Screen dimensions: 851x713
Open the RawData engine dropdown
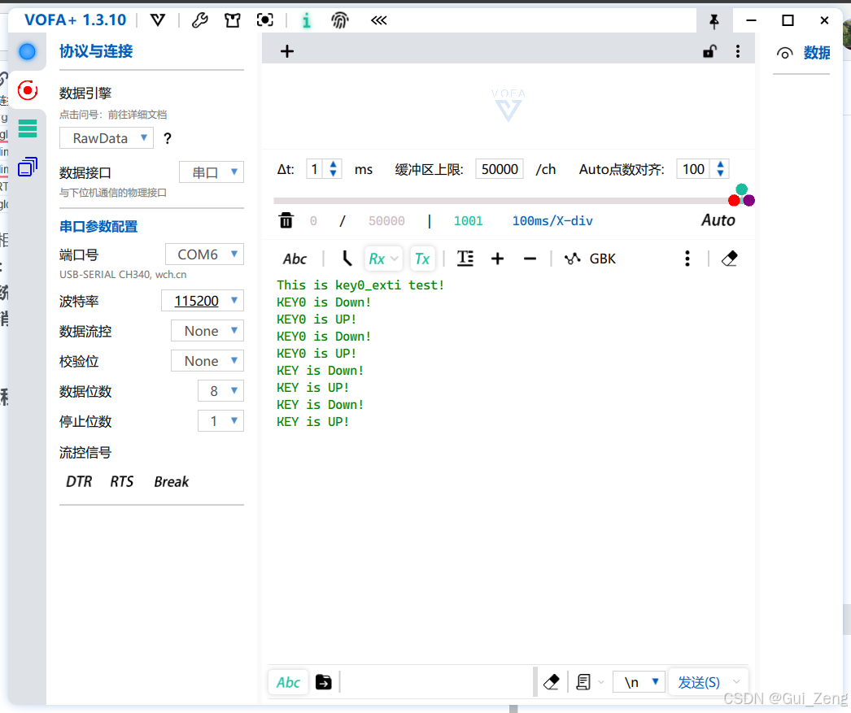107,138
